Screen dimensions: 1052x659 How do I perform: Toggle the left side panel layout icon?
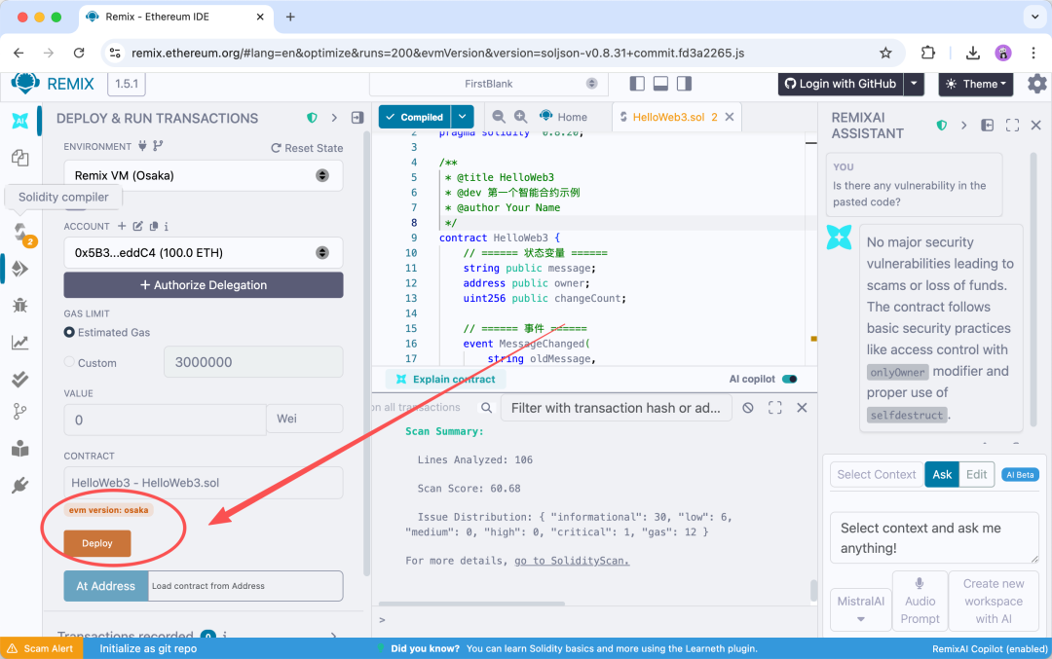(637, 83)
